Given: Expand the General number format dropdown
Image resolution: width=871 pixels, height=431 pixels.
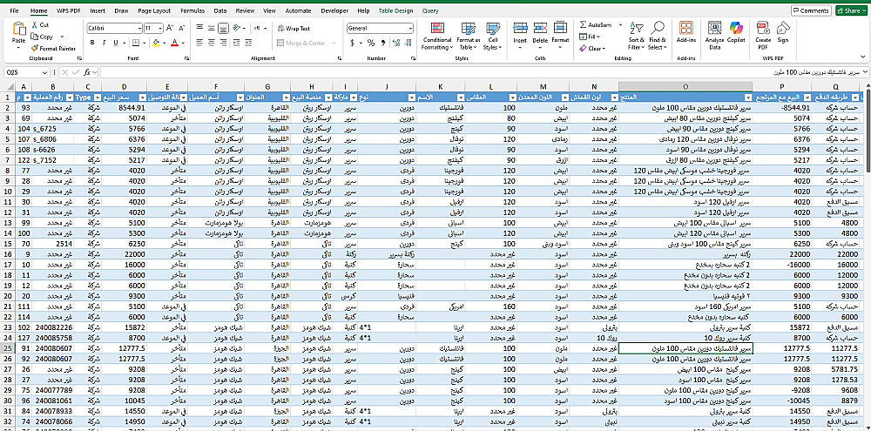Looking at the screenshot, I should [x=410, y=29].
